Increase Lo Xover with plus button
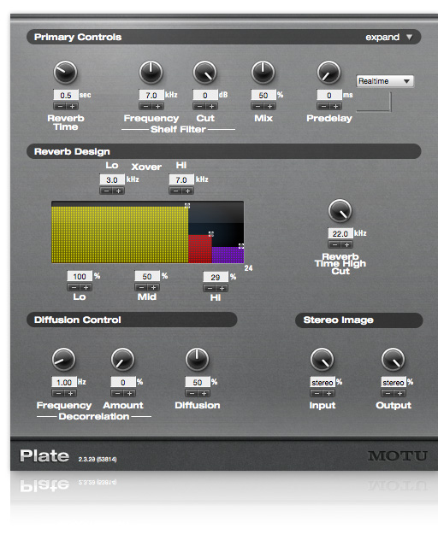This screenshot has width=438, height=540. pyautogui.click(x=119, y=191)
